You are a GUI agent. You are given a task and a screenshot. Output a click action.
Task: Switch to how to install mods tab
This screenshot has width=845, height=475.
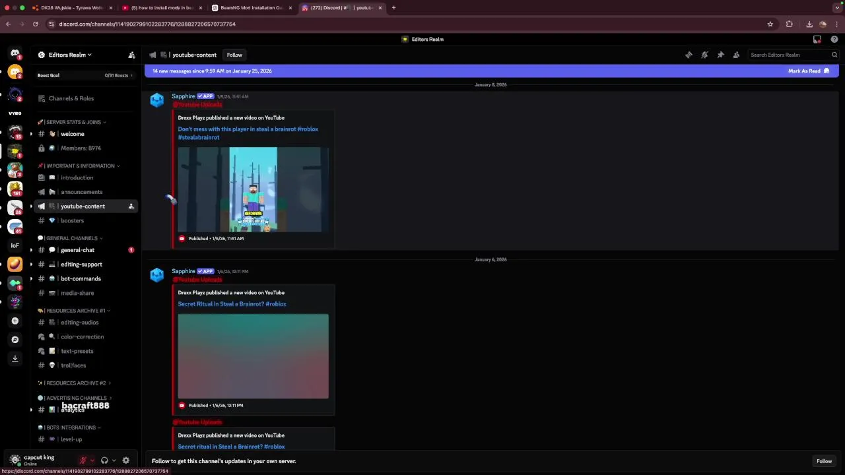[162, 8]
